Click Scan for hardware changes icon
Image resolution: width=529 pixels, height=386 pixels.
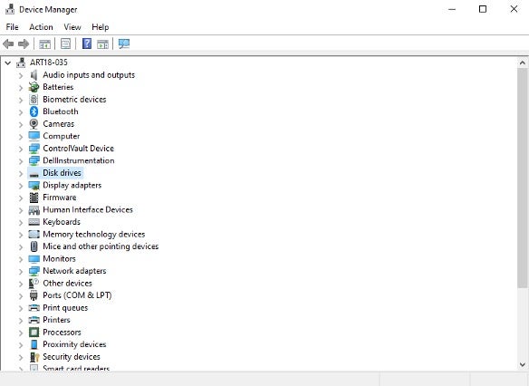124,43
